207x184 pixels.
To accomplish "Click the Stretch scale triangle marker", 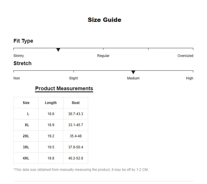I will click(x=133, y=72).
